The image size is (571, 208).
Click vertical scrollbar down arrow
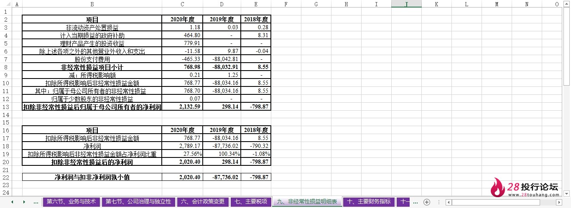click(x=567, y=193)
